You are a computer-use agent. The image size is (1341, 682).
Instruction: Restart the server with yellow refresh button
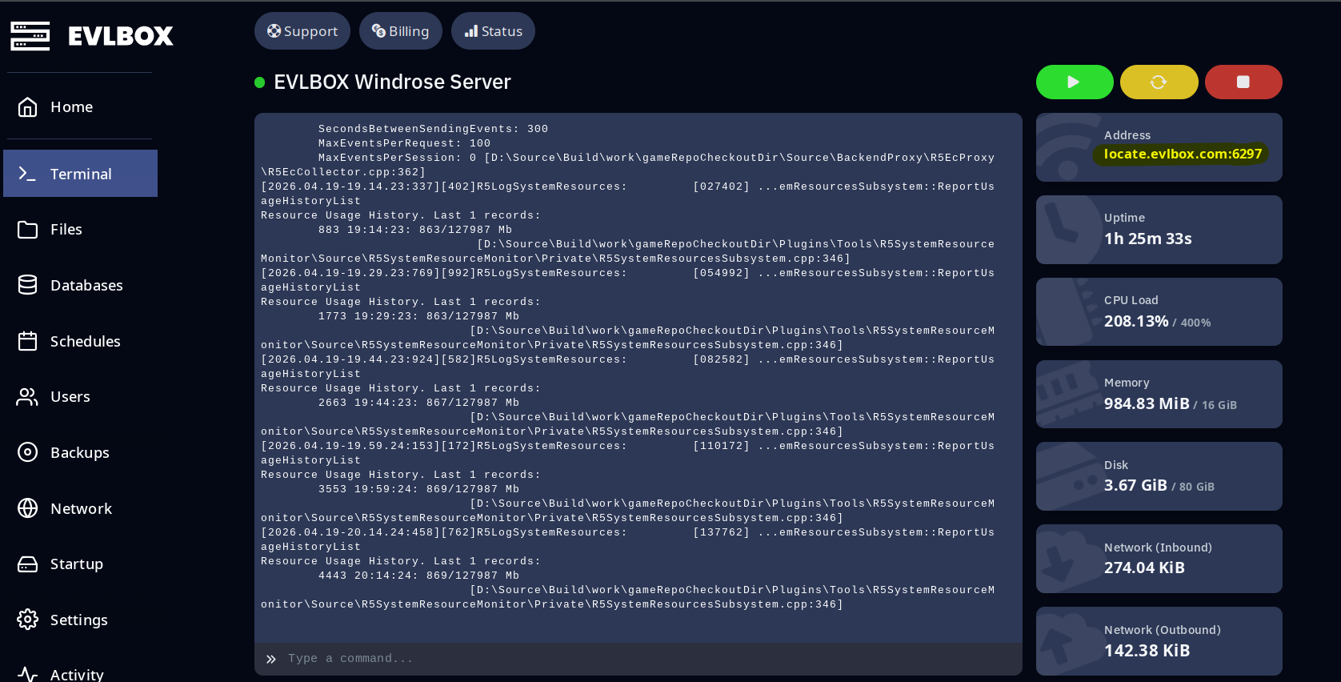pyautogui.click(x=1159, y=82)
